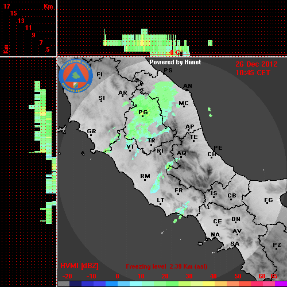This screenshot has width=287, height=287.
Task: Click the isolated echo in top cross-section
Action: click(x=210, y=43)
